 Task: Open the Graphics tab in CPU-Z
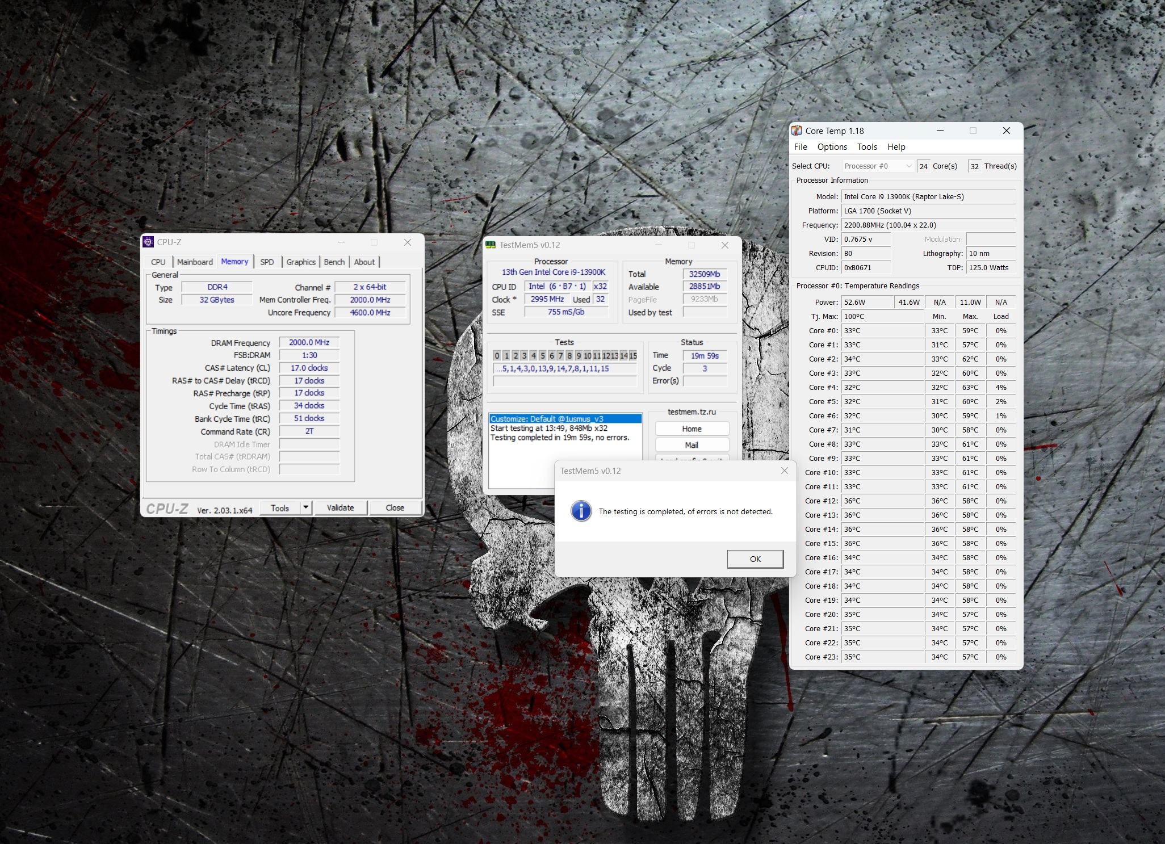click(x=300, y=262)
